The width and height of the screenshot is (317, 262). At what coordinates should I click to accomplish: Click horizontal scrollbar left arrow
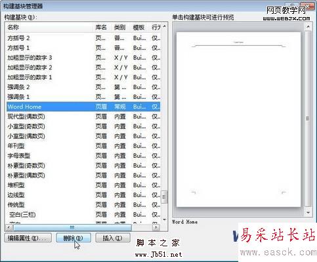(9, 227)
